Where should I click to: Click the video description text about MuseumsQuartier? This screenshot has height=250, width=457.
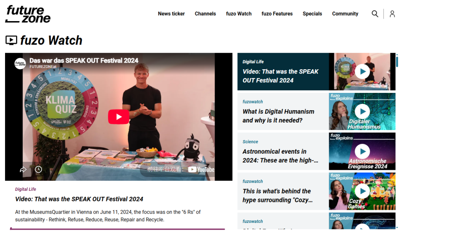pyautogui.click(x=108, y=216)
